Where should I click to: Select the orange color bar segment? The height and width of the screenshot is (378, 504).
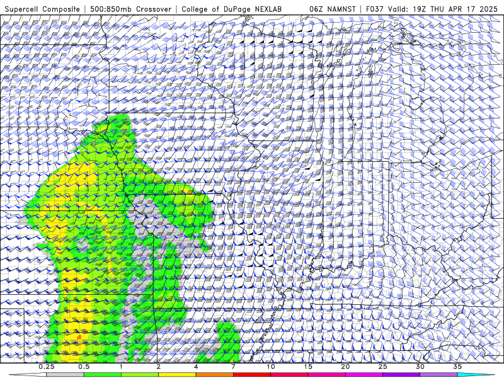(214, 375)
